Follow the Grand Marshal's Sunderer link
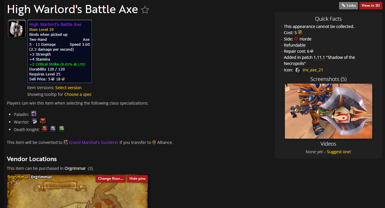 coord(93,142)
